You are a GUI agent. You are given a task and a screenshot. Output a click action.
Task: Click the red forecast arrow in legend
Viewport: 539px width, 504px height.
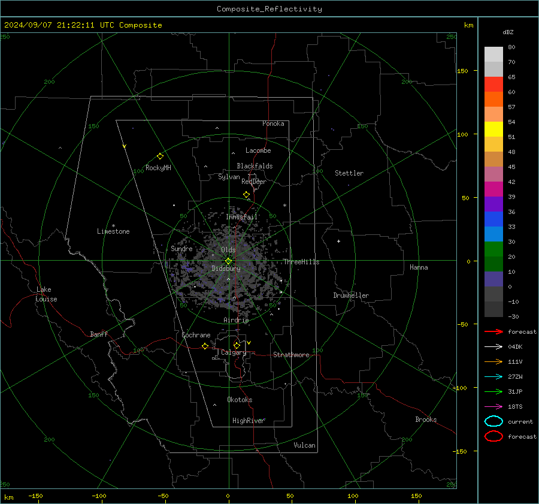[493, 331]
